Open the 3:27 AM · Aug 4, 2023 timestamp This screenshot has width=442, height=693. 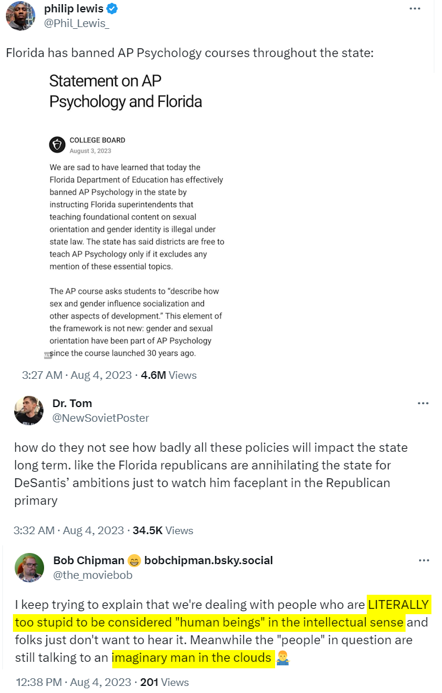pyautogui.click(x=76, y=375)
